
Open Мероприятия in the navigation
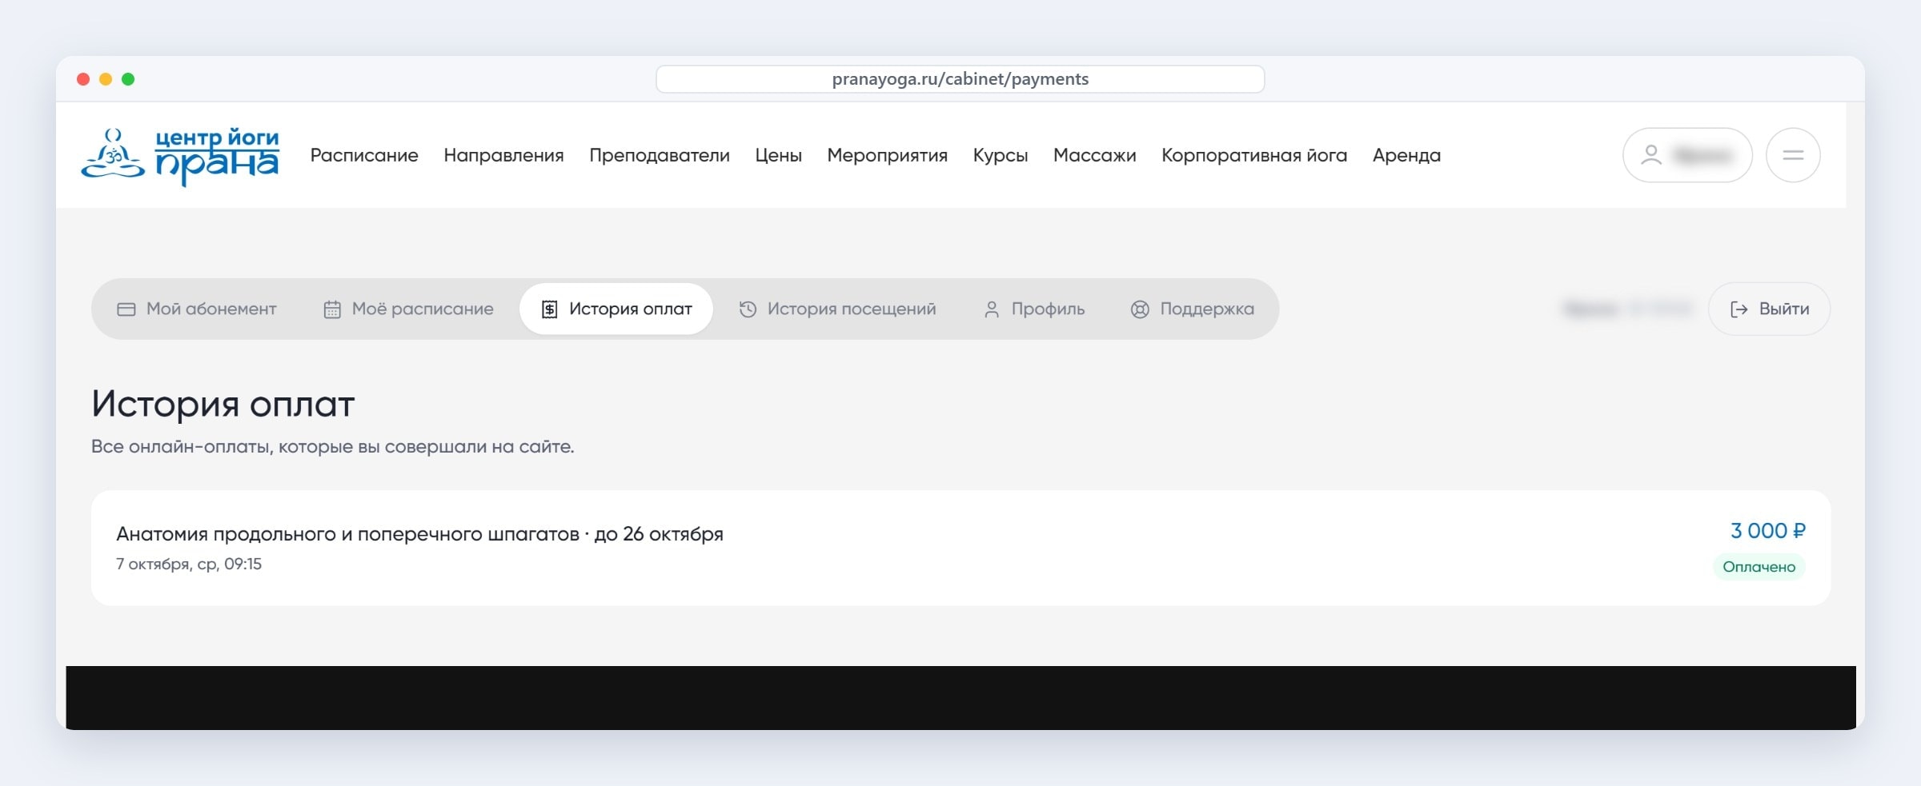point(887,155)
